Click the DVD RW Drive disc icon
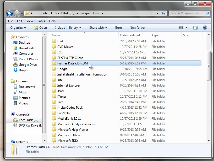 [15, 125]
